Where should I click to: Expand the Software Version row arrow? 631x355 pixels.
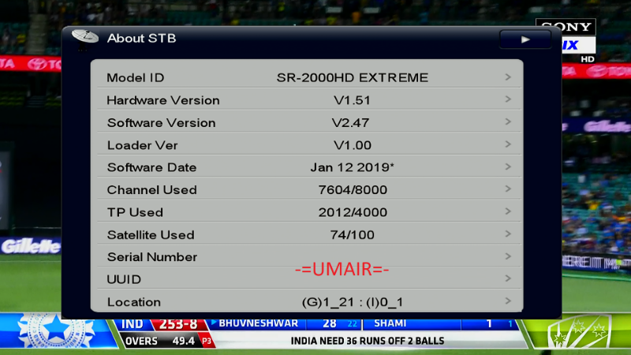click(509, 122)
